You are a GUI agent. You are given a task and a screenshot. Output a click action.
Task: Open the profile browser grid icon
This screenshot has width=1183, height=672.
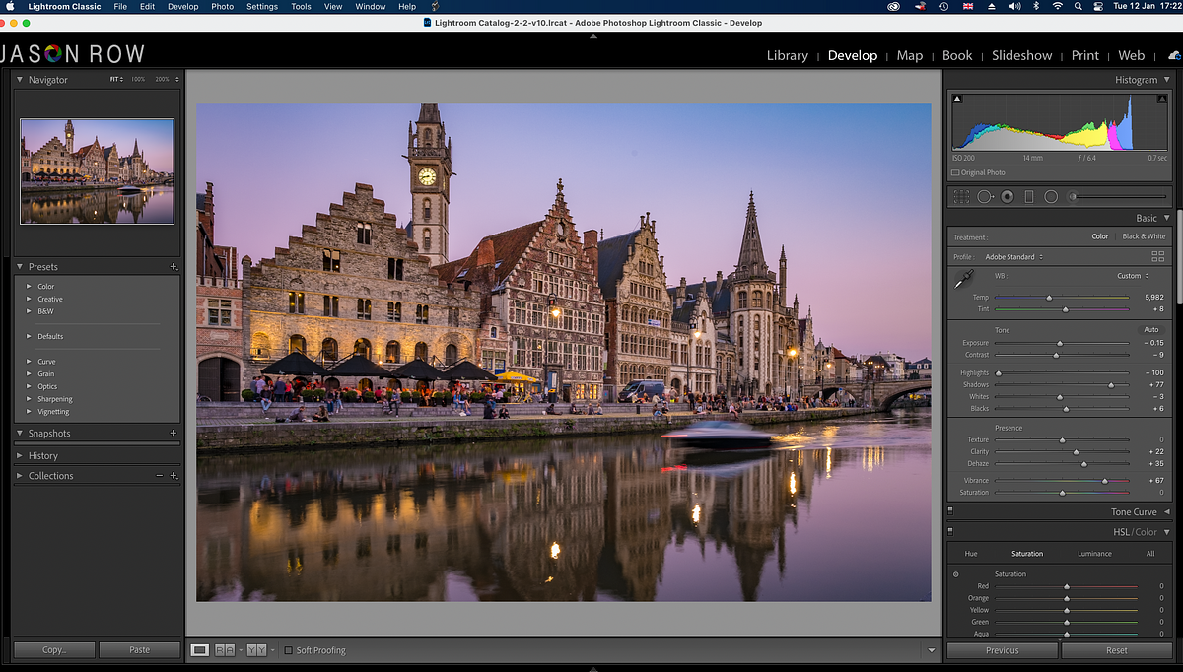1157,256
